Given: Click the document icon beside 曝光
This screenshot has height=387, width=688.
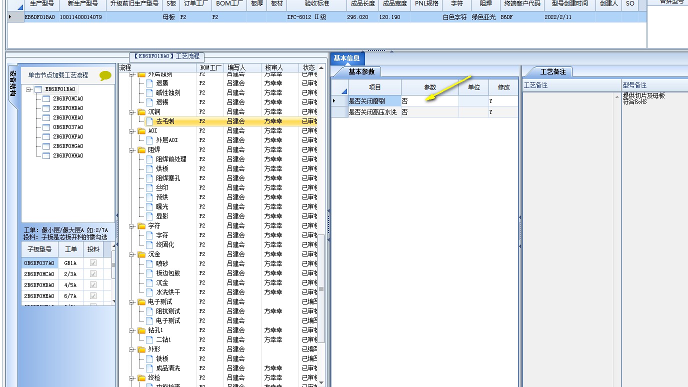Looking at the screenshot, I should (149, 206).
